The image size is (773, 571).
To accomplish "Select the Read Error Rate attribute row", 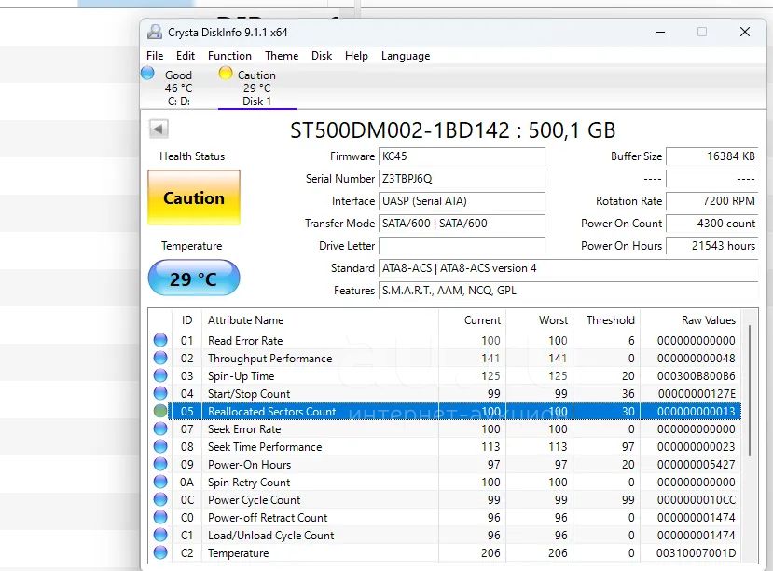I will 445,340.
